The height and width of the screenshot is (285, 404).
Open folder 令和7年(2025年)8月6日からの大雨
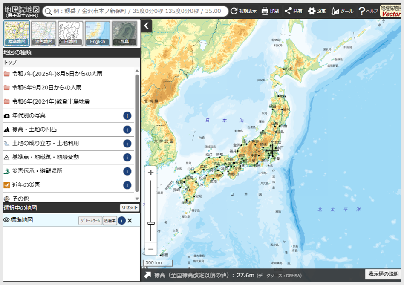tap(69, 74)
